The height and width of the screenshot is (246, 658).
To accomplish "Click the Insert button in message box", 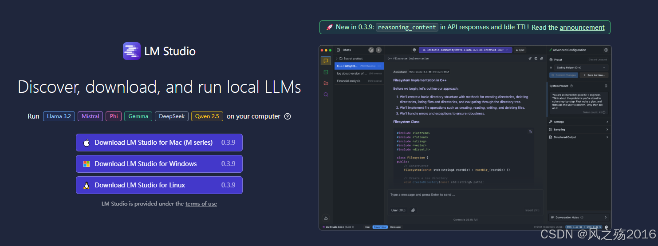I will 532,210.
